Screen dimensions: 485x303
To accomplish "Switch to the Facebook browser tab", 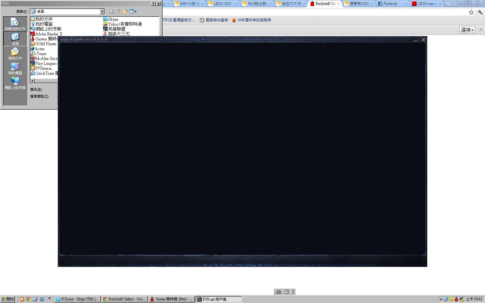I will pos(393,4).
